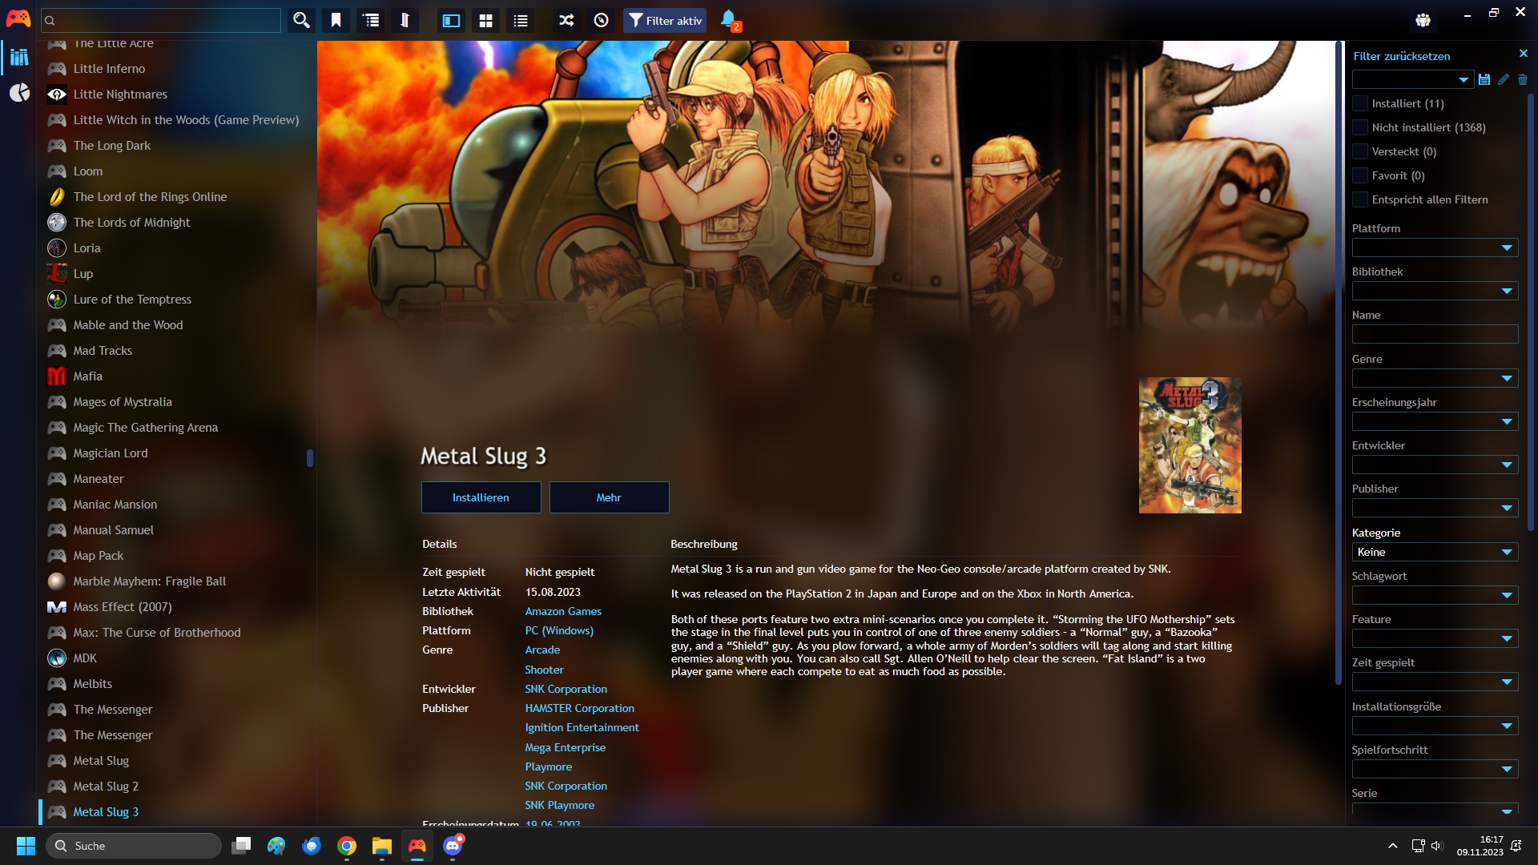Delete a filter preset with the trash icon
The height and width of the screenshot is (865, 1538).
pyautogui.click(x=1523, y=79)
